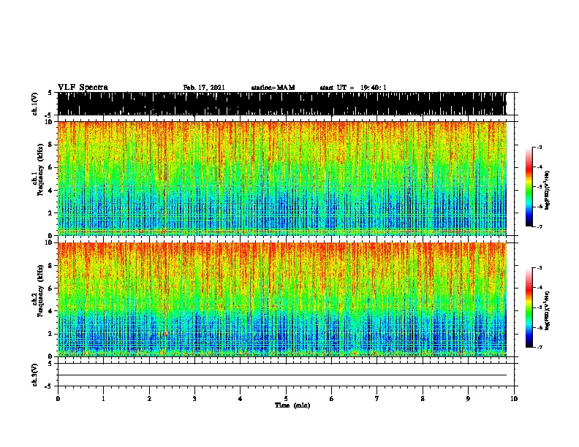Viewport: 579px width, 447px height.
Task: Click the "2" kHz tick of ch.2 spectrogram
Action: coord(51,334)
